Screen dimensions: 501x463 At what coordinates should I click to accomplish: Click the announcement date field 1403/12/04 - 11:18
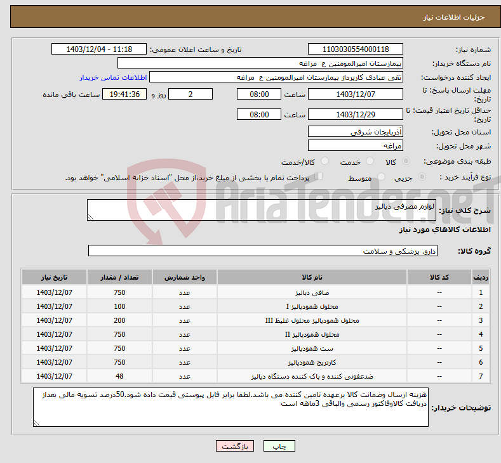98,49
